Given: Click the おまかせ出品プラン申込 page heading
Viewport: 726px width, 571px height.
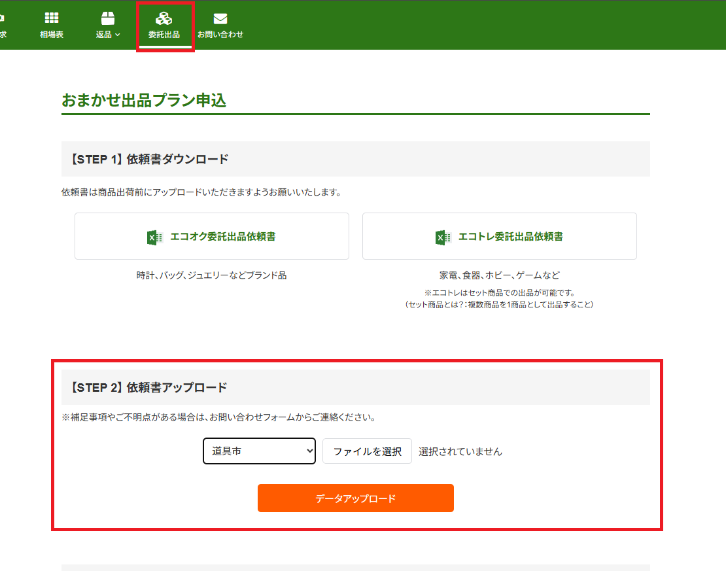Looking at the screenshot, I should pos(144,100).
